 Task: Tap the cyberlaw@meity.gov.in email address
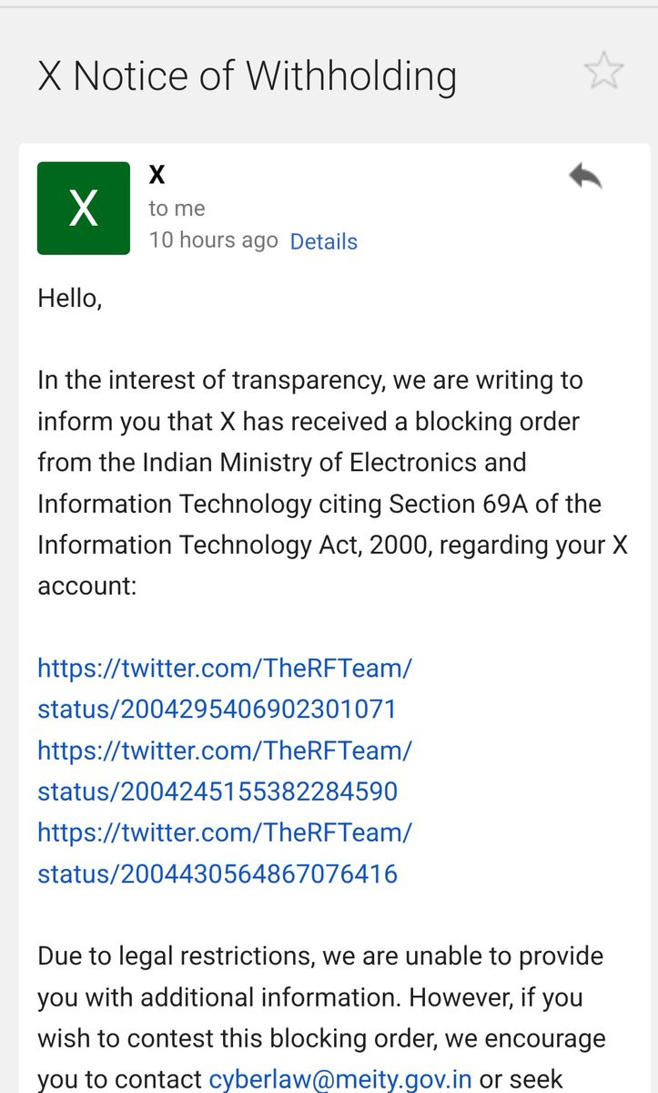(340, 1079)
